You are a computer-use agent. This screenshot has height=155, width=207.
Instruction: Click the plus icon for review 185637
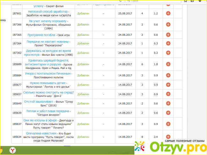168,124
